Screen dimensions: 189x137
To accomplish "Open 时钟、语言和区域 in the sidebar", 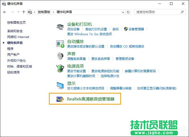I will [x=20, y=66].
